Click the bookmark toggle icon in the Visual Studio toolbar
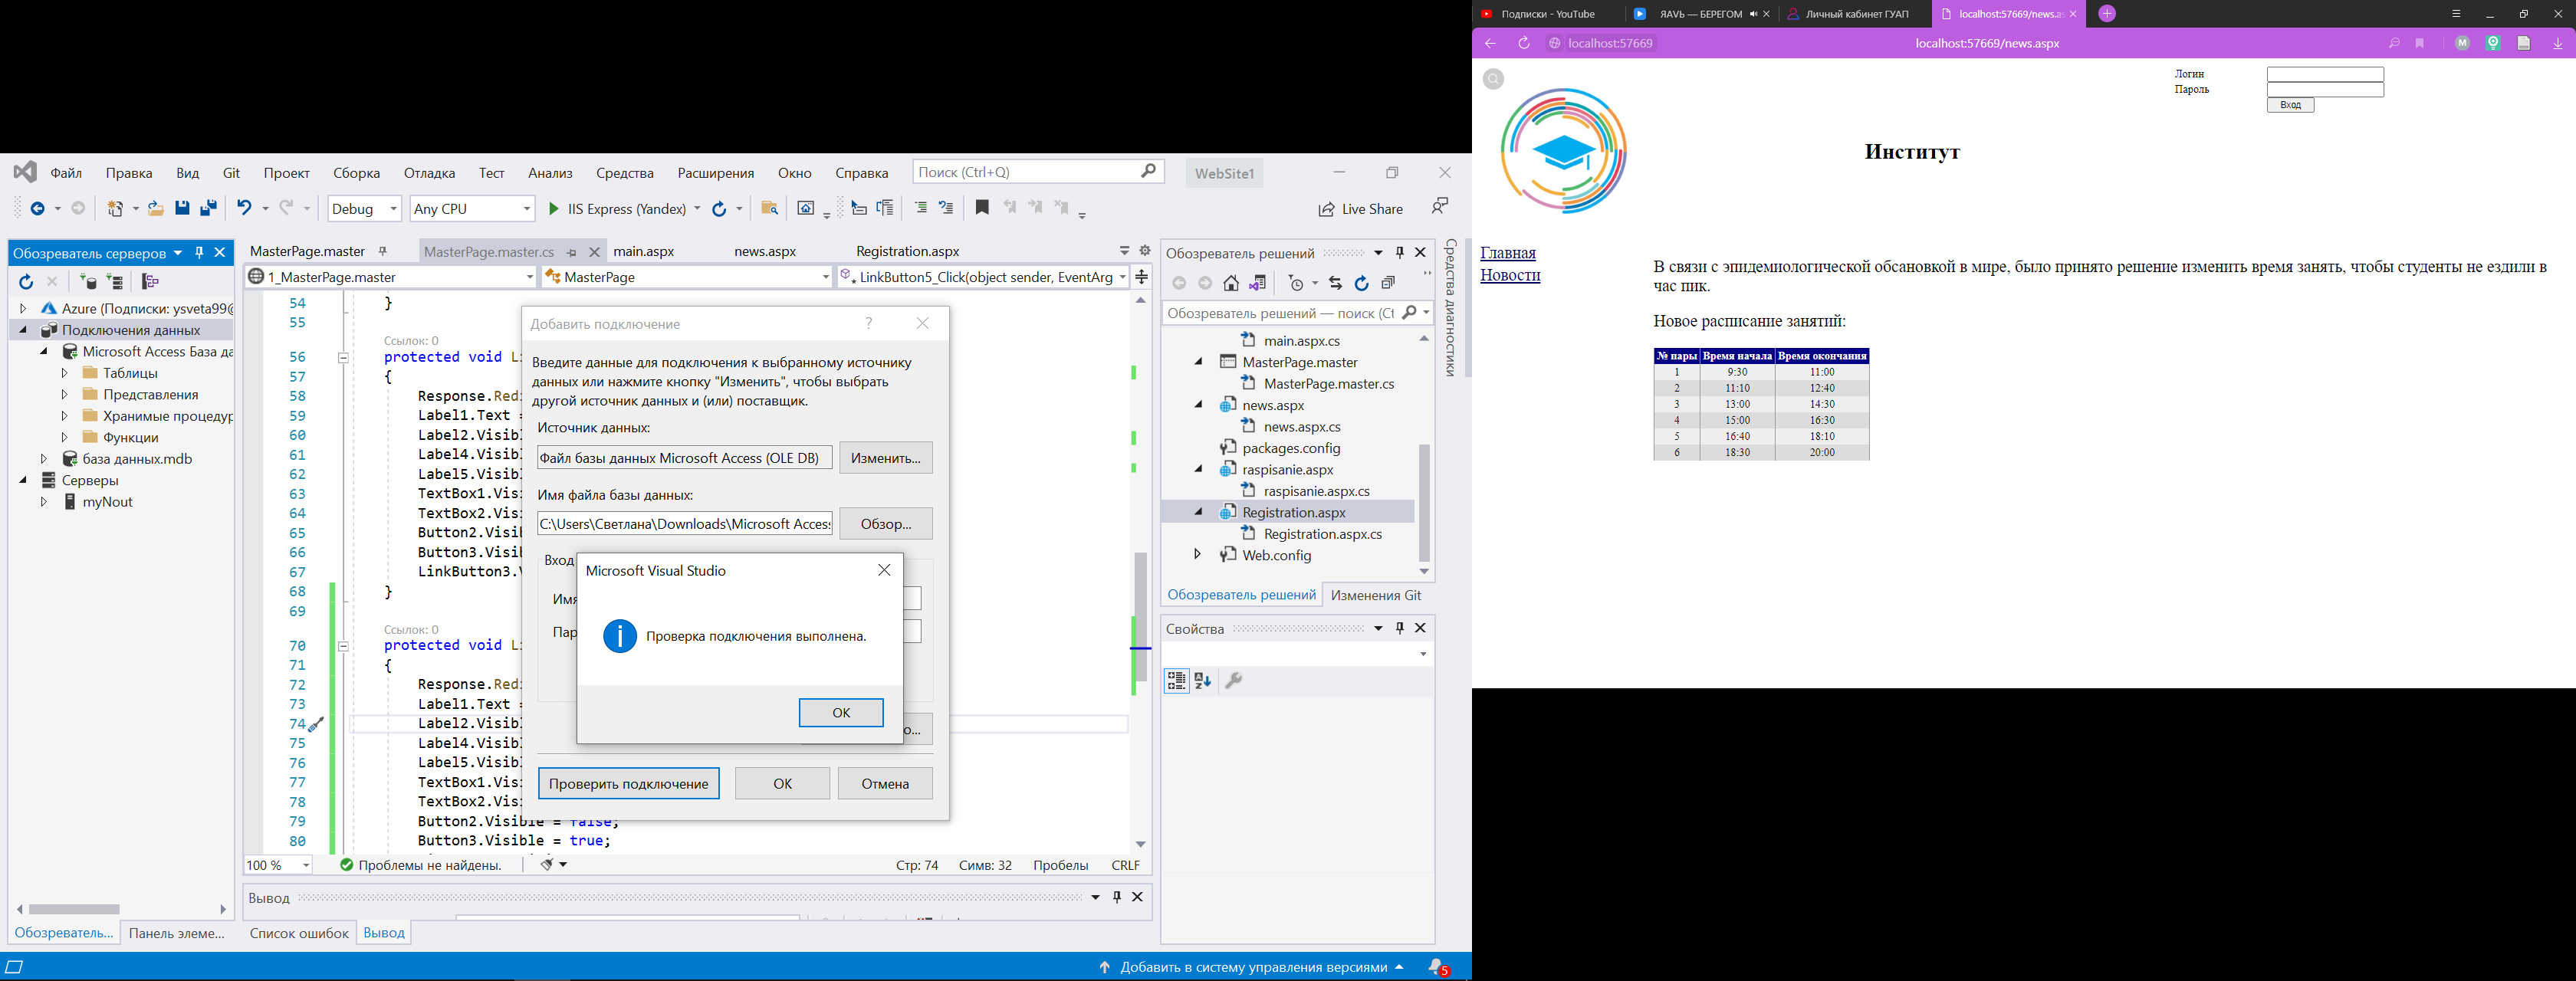The width and height of the screenshot is (2576, 981). [982, 208]
